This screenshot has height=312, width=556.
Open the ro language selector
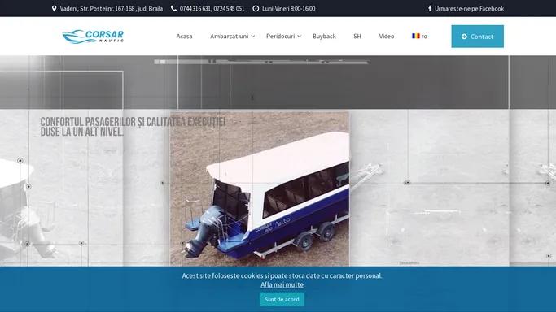click(420, 36)
